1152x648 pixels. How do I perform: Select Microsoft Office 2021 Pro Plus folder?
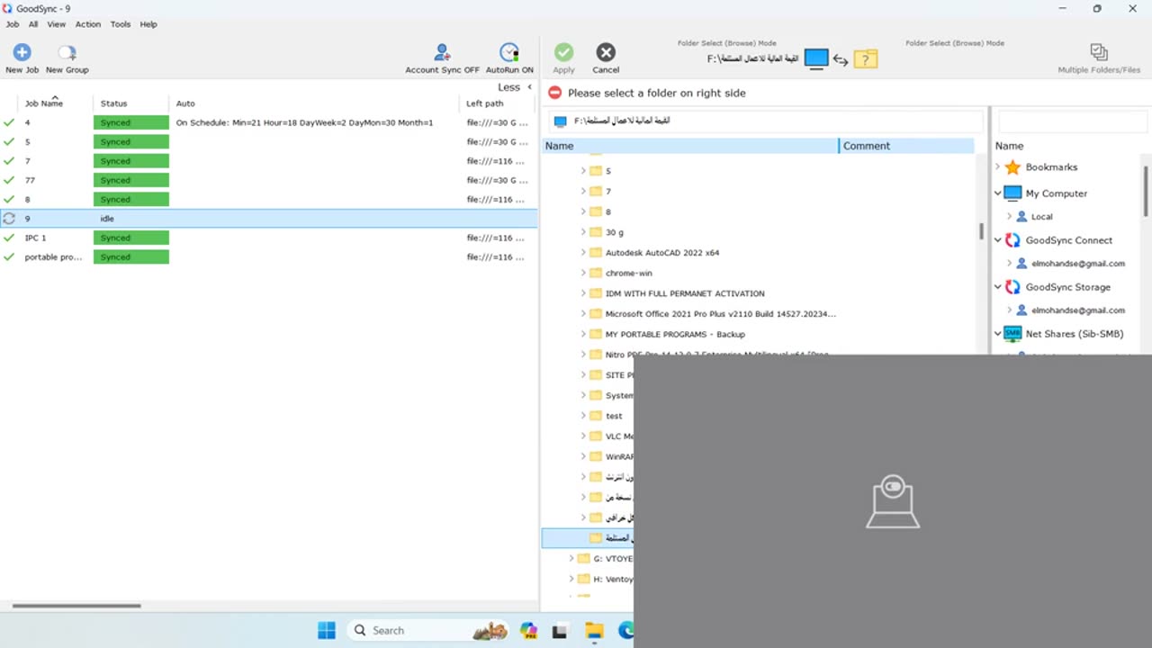pos(721,314)
